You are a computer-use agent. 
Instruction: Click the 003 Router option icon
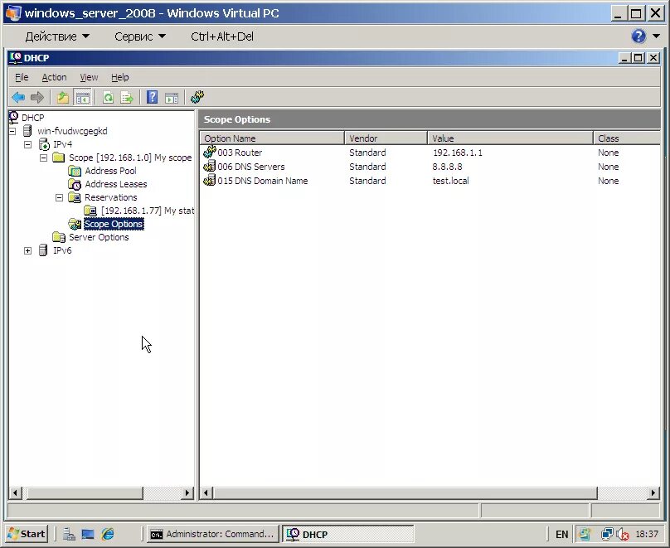pyautogui.click(x=209, y=152)
